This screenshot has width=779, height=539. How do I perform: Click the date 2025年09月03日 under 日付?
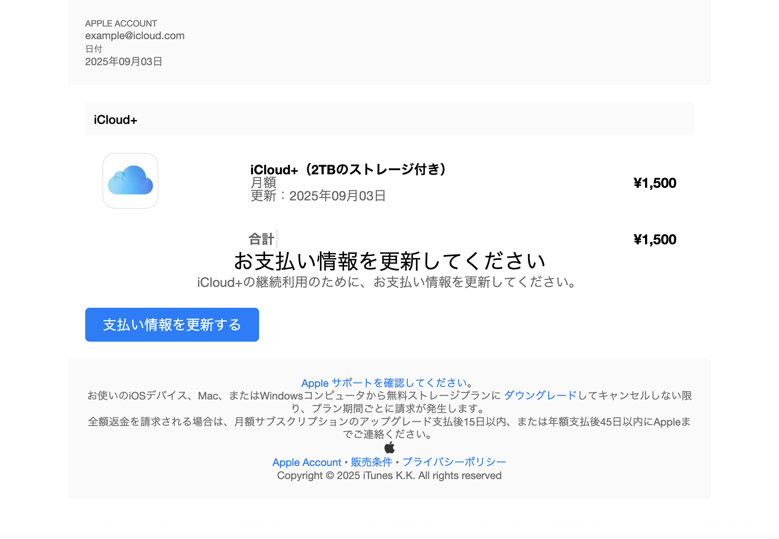123,62
